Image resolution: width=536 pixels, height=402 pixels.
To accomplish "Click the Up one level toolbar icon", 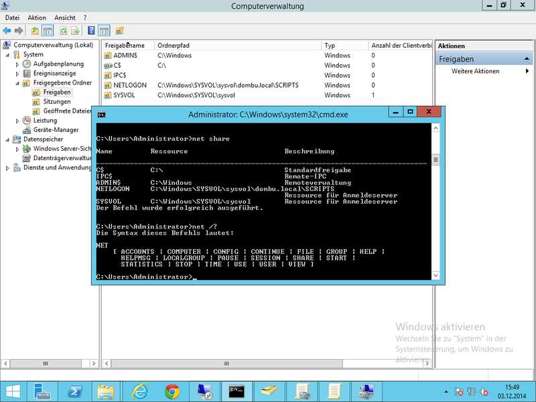I will coord(36,30).
